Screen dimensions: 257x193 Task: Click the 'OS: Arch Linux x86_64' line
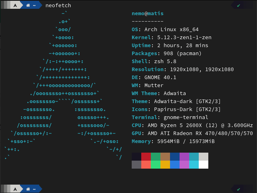165,30
